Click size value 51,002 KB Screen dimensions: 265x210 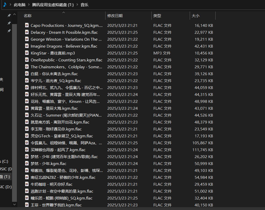click(204, 191)
